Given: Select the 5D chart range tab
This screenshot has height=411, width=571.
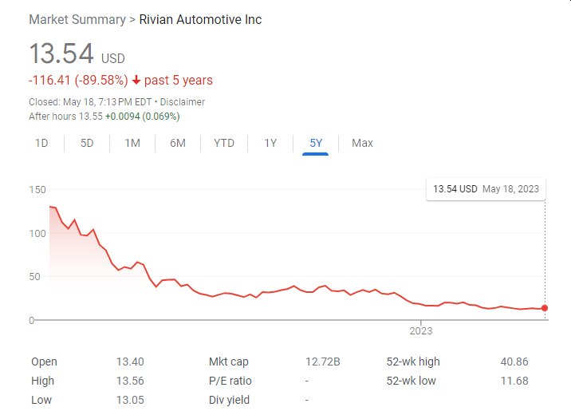Looking at the screenshot, I should tap(87, 143).
